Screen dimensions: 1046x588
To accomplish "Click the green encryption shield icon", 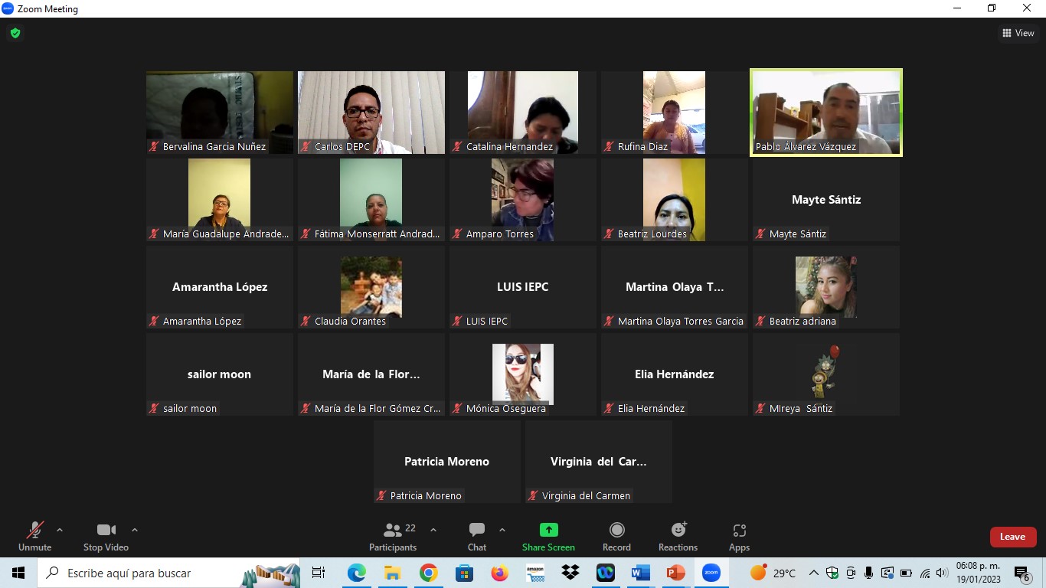I will tap(15, 33).
